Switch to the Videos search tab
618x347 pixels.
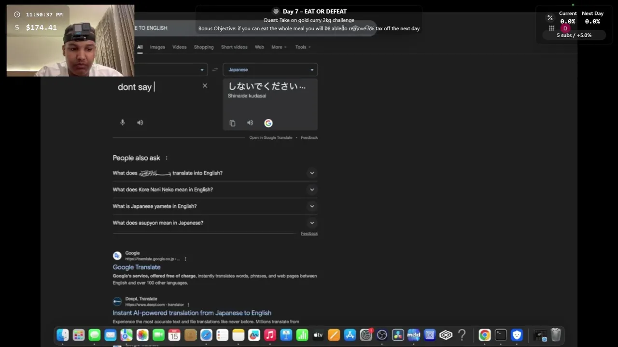tap(179, 47)
